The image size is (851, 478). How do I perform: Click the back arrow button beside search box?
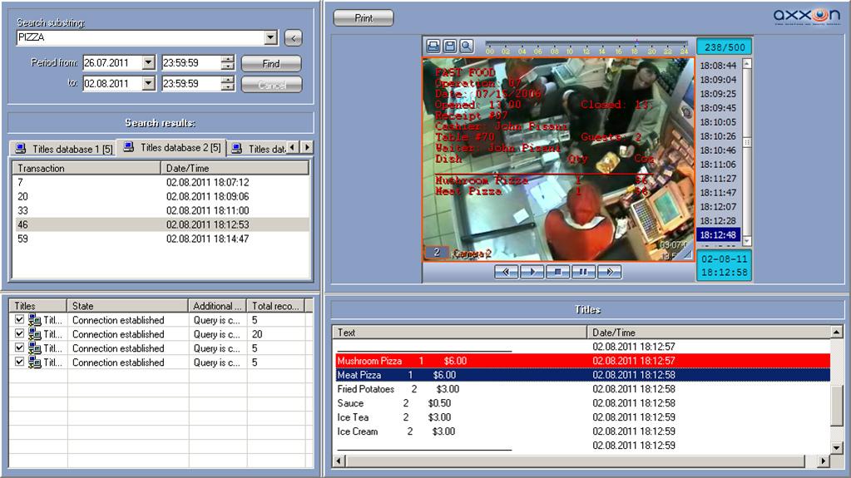[x=293, y=38]
